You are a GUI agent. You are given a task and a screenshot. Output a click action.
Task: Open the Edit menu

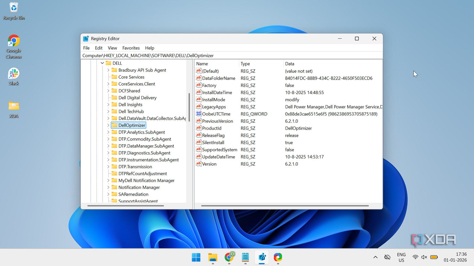[x=99, y=48]
